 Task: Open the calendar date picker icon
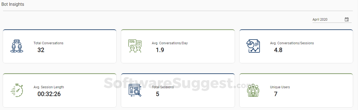(x=347, y=20)
